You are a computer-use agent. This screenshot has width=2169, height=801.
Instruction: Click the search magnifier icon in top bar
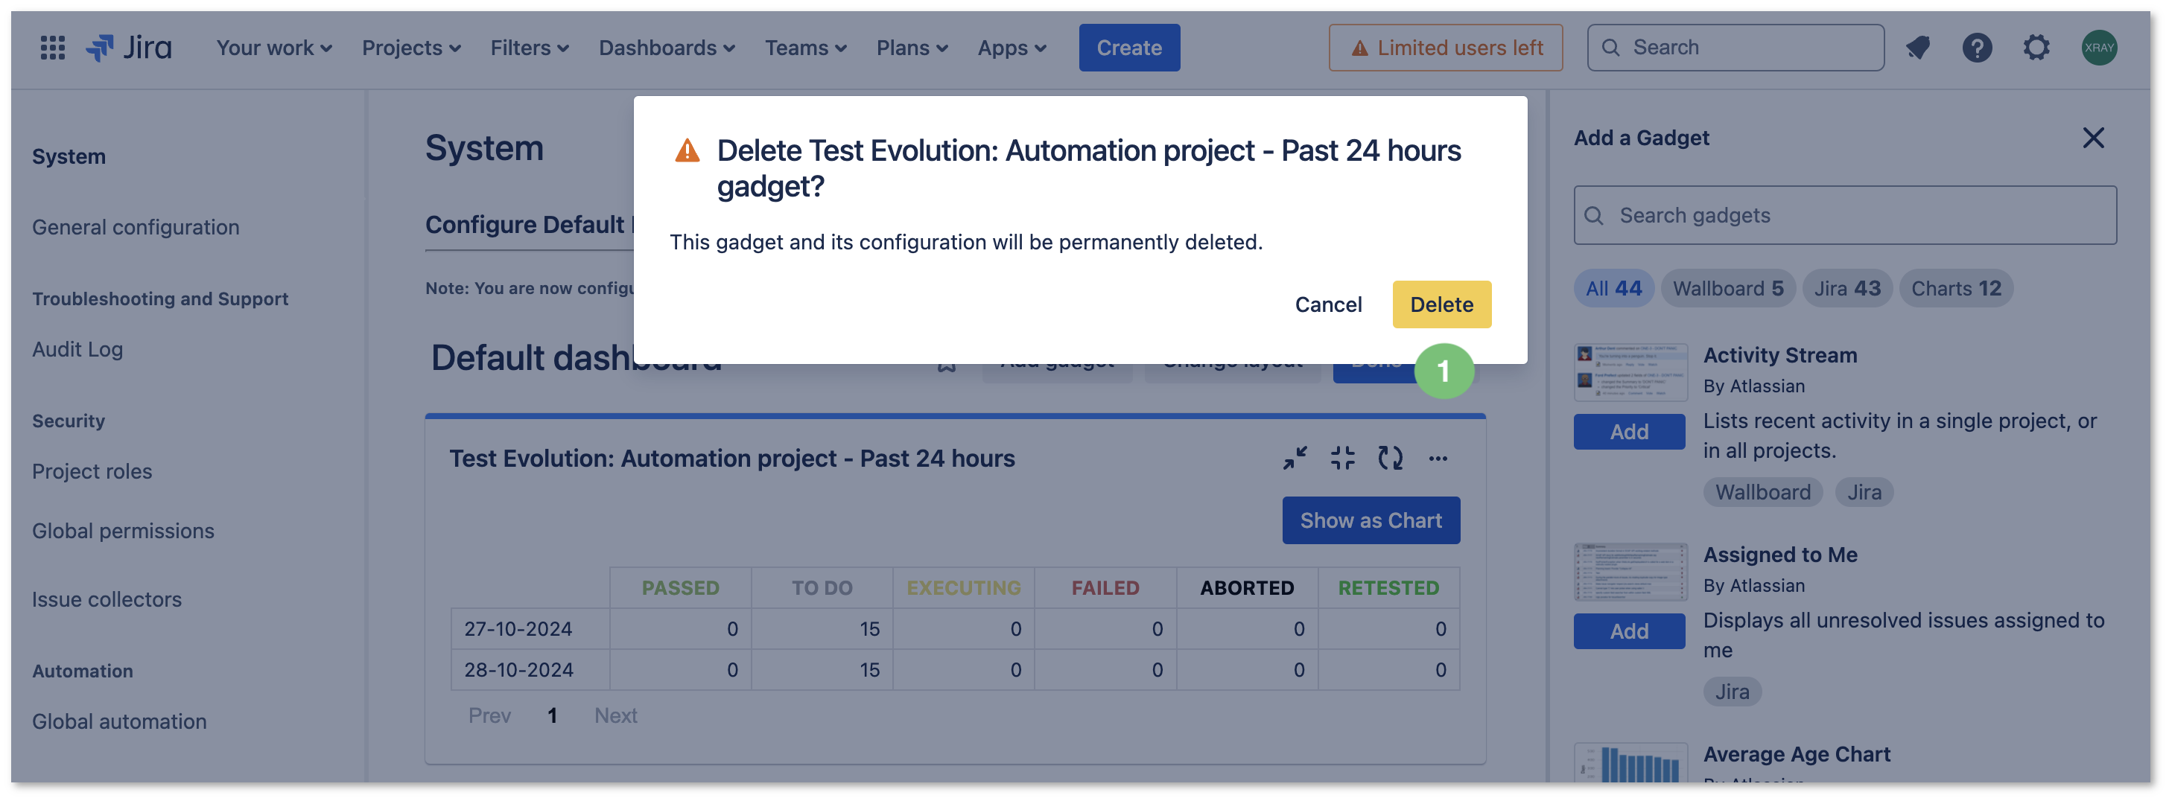1610,48
